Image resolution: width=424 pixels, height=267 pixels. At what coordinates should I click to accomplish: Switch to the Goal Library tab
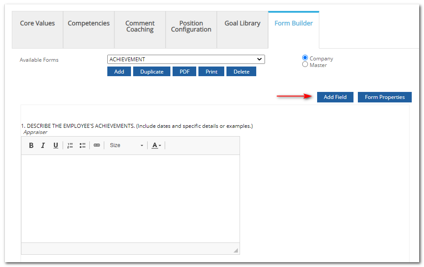pos(242,23)
